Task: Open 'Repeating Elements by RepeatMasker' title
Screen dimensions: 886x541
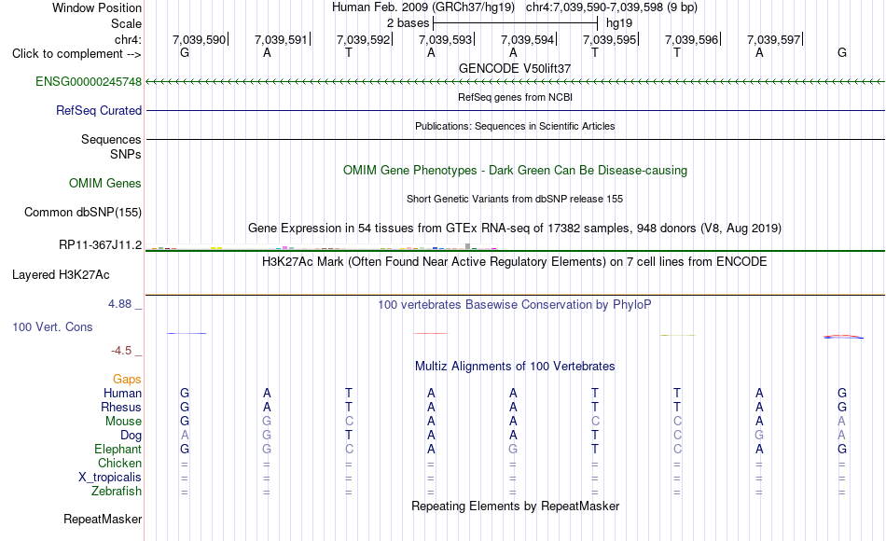Action: pyautogui.click(x=515, y=506)
